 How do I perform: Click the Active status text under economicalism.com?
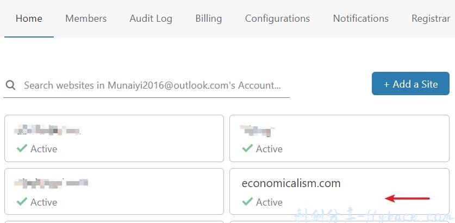(x=269, y=202)
